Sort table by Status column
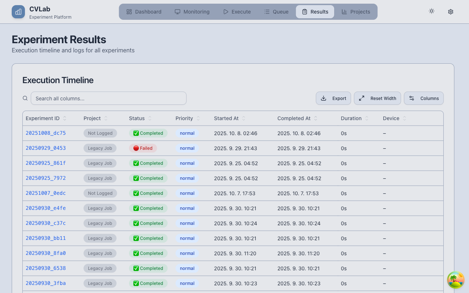 coord(150,118)
